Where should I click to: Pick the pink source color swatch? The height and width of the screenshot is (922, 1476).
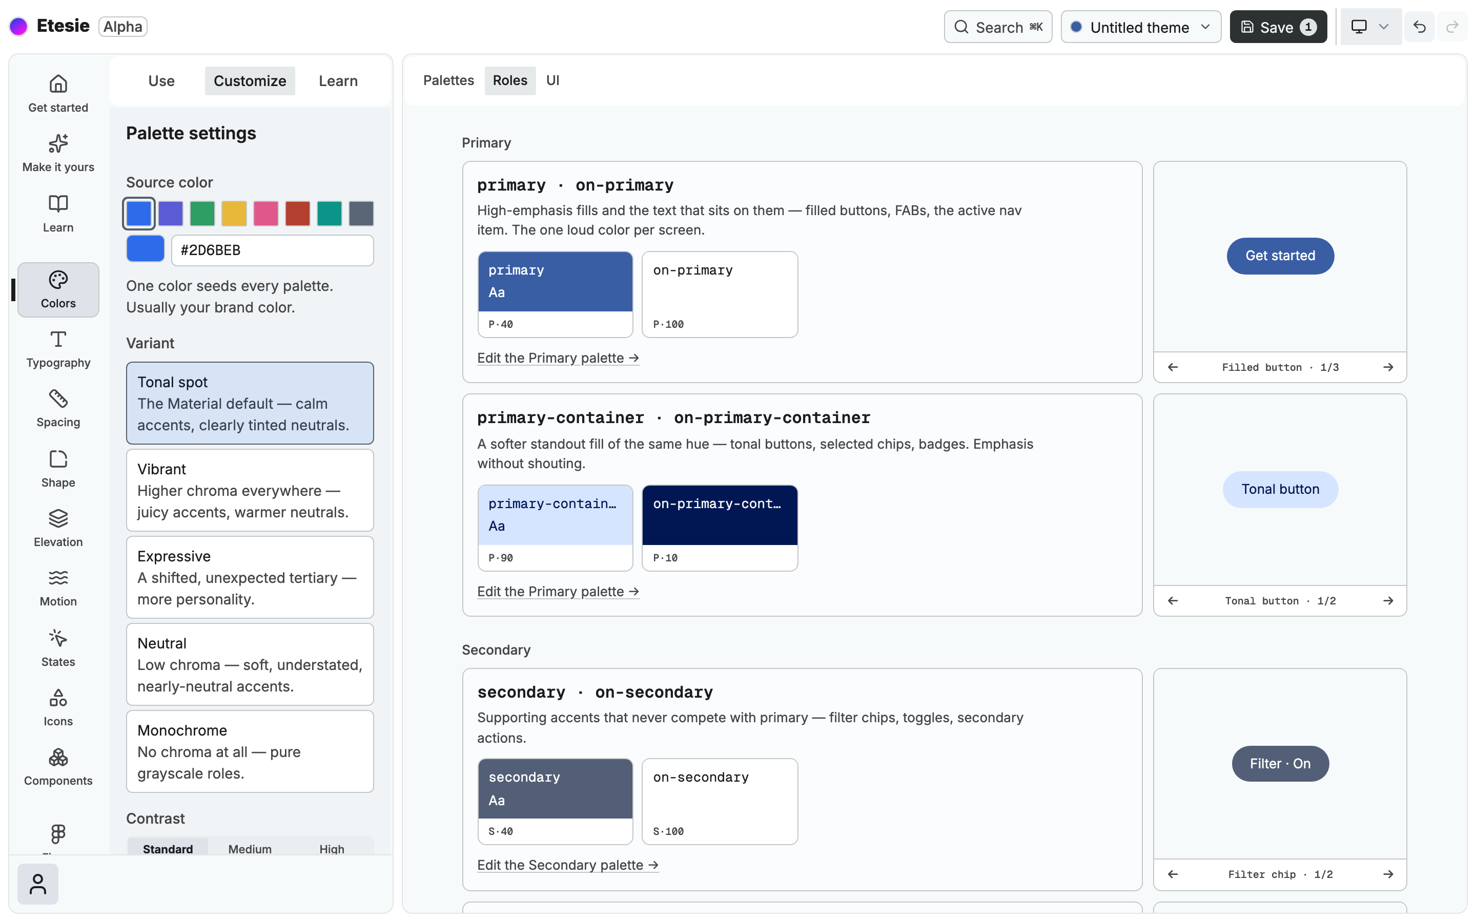(266, 214)
